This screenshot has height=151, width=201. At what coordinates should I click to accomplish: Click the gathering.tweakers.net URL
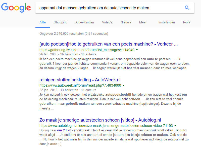tap(87, 50)
